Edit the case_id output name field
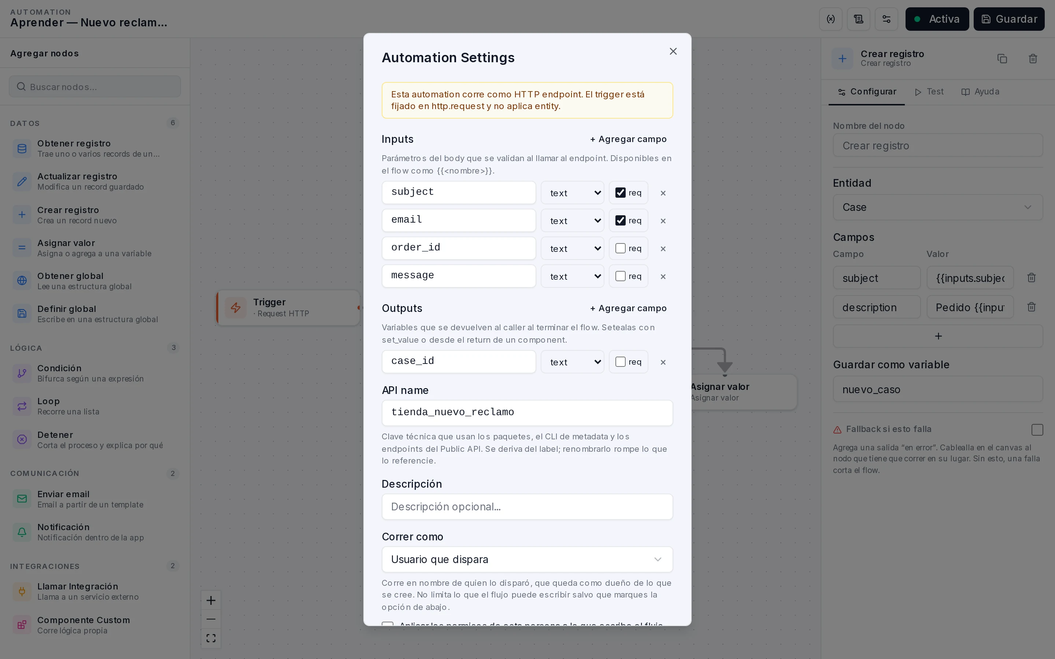 [x=459, y=362]
